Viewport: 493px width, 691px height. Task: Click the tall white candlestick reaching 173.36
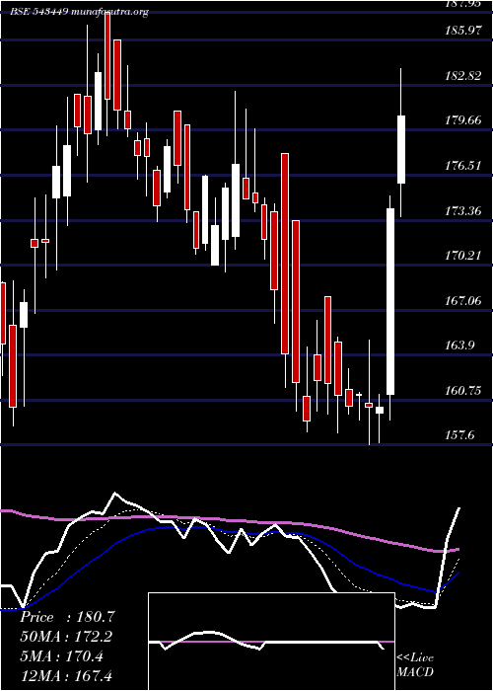[390, 301]
